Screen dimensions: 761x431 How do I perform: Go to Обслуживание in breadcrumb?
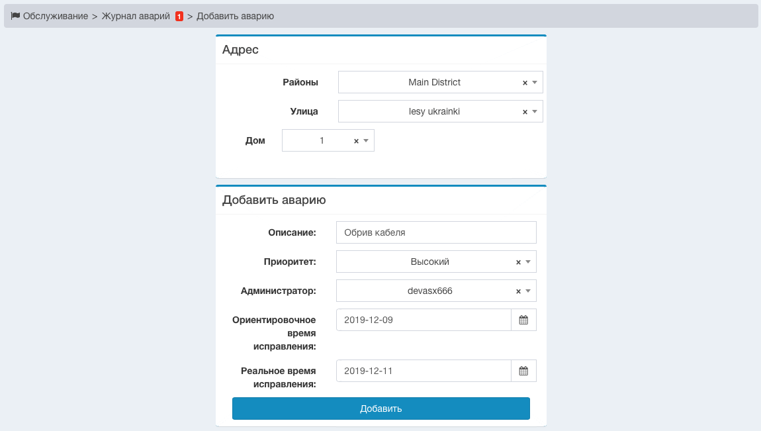tap(56, 16)
